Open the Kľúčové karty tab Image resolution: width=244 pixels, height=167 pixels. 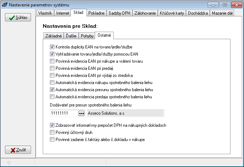pos(172,13)
